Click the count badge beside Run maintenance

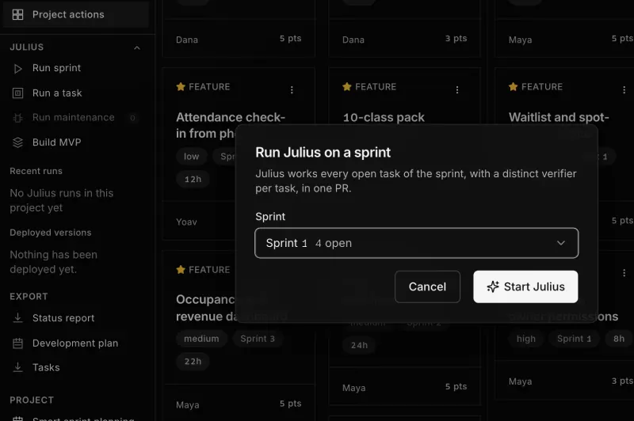click(x=132, y=118)
